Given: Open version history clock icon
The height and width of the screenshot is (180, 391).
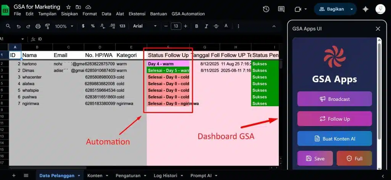Looking at the screenshot, I should (x=266, y=9).
